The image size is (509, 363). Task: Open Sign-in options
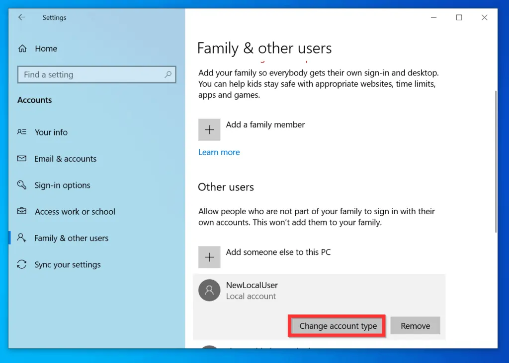click(62, 185)
